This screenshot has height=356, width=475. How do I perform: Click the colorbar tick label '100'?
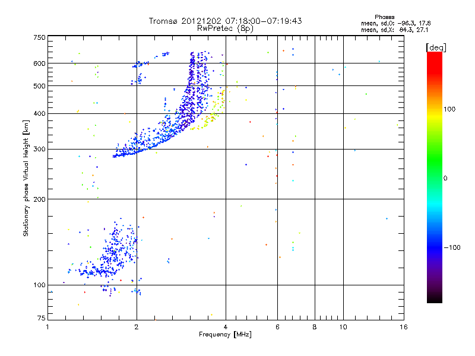449,109
